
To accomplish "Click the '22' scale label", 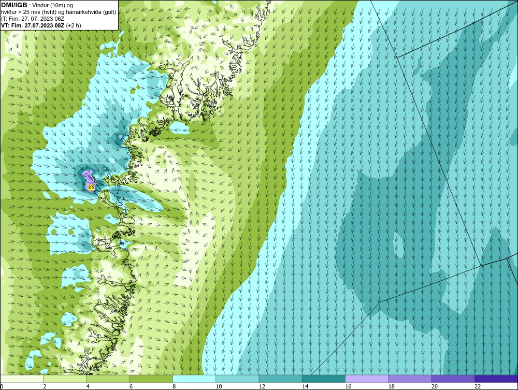I will 478,387.
